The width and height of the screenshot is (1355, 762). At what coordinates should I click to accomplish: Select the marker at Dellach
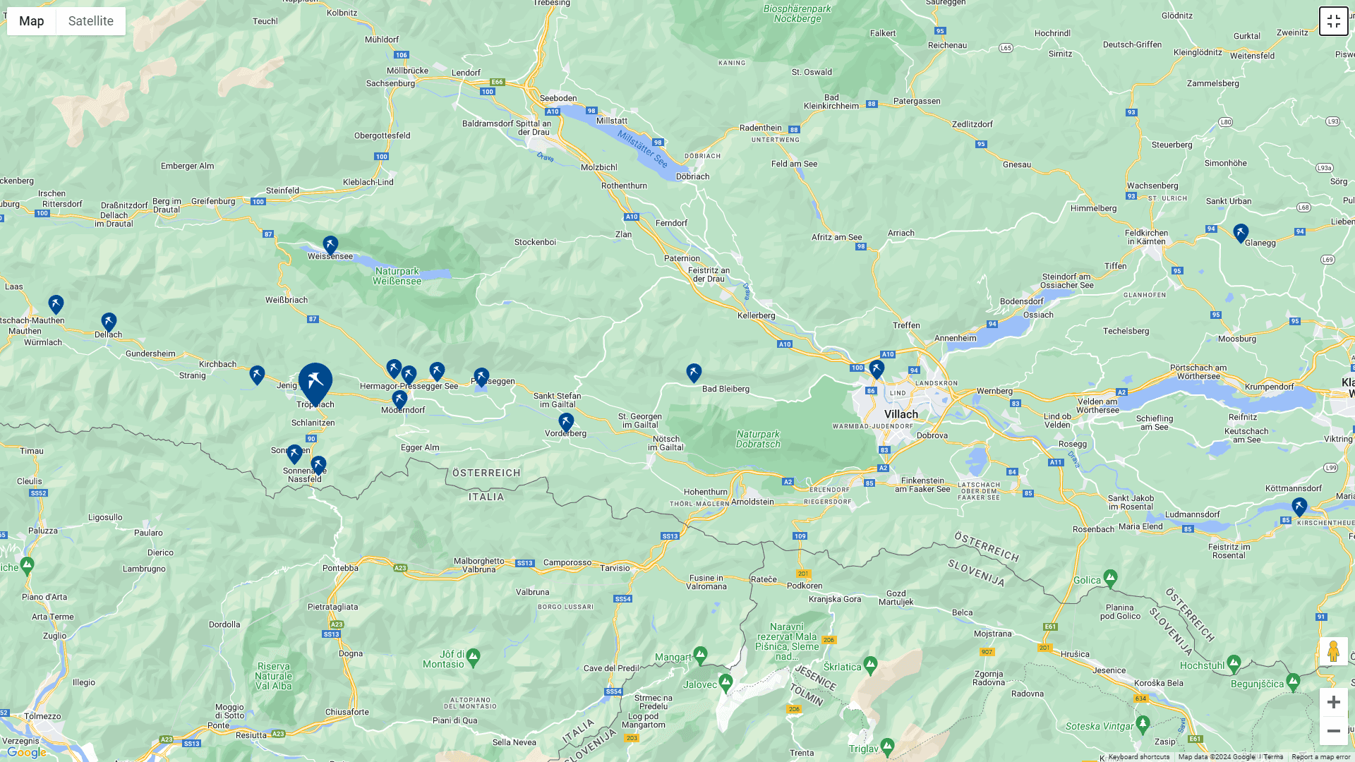pyautogui.click(x=109, y=323)
